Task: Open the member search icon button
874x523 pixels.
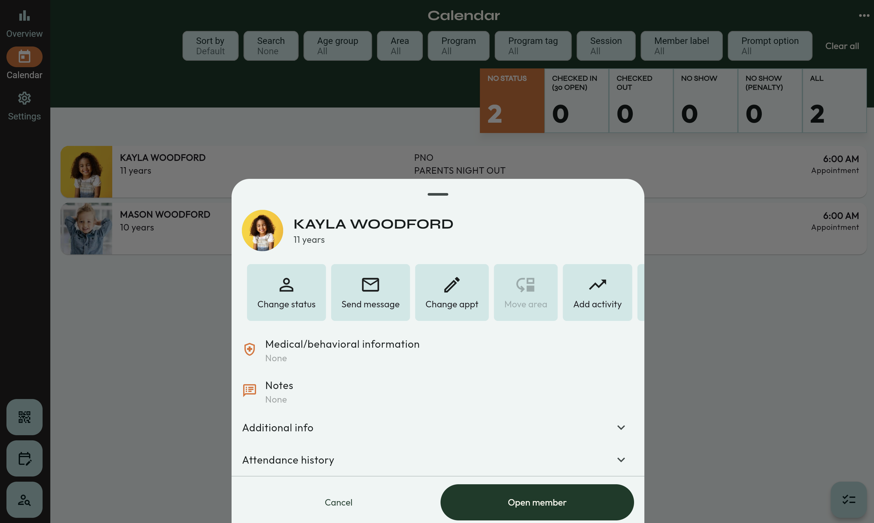Action: point(24,500)
